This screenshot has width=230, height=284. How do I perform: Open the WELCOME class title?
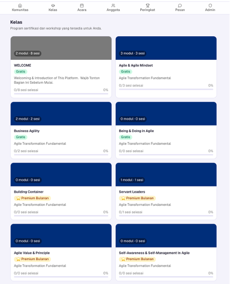click(x=22, y=65)
